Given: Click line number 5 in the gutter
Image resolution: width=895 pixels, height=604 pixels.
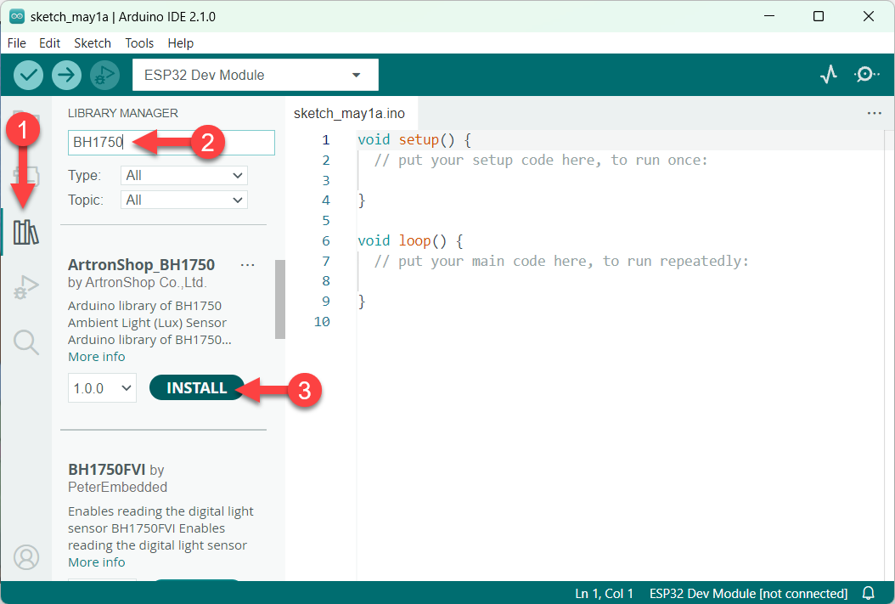Looking at the screenshot, I should [x=326, y=221].
